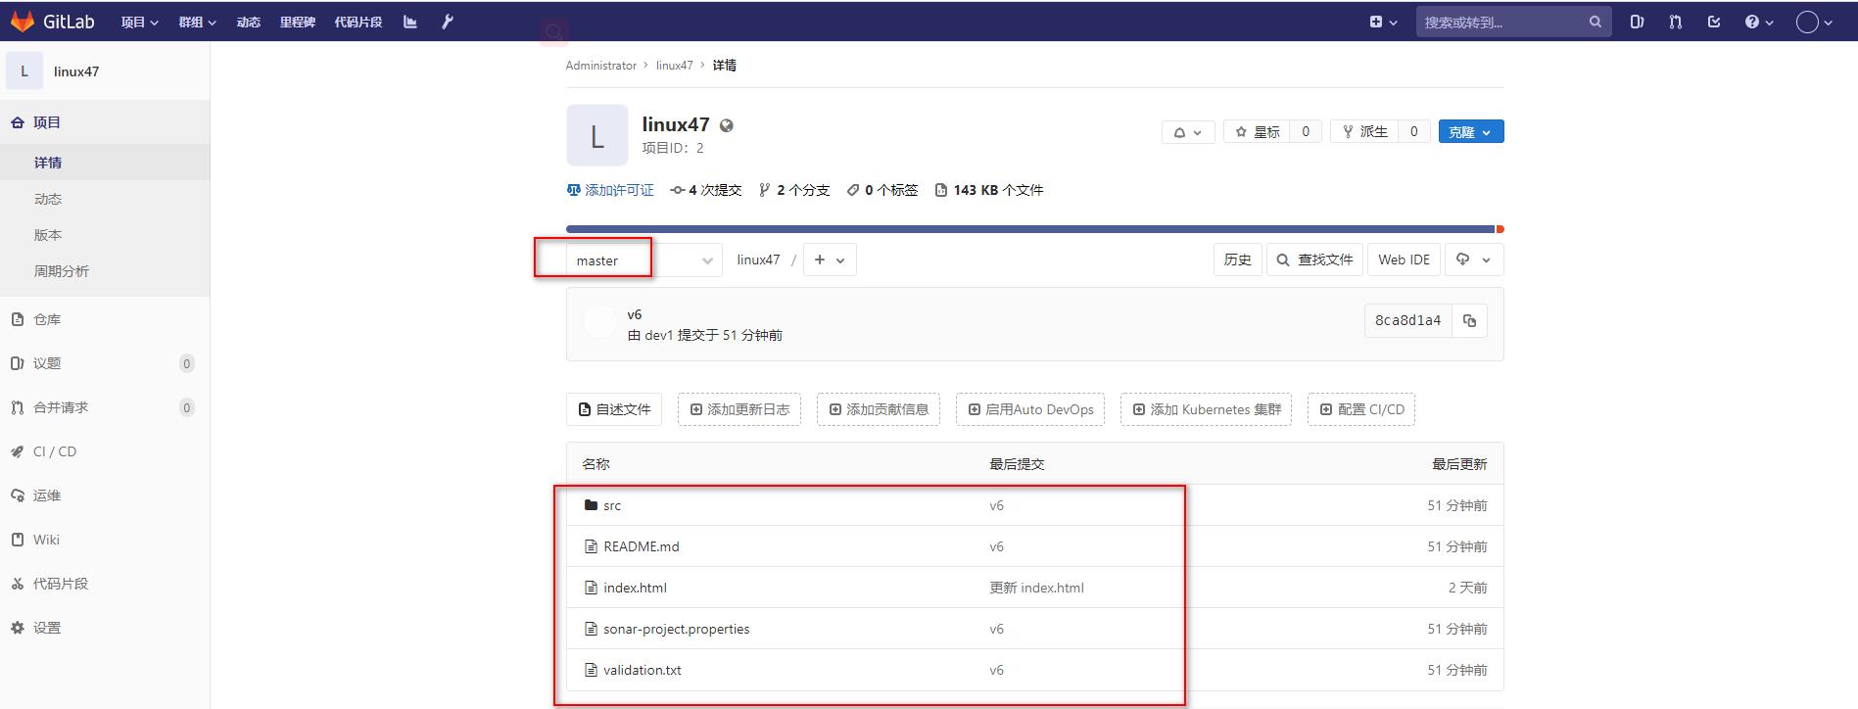Expand the 群组 menu in top navbar
Screen dimensions: 1858x709
[198, 22]
